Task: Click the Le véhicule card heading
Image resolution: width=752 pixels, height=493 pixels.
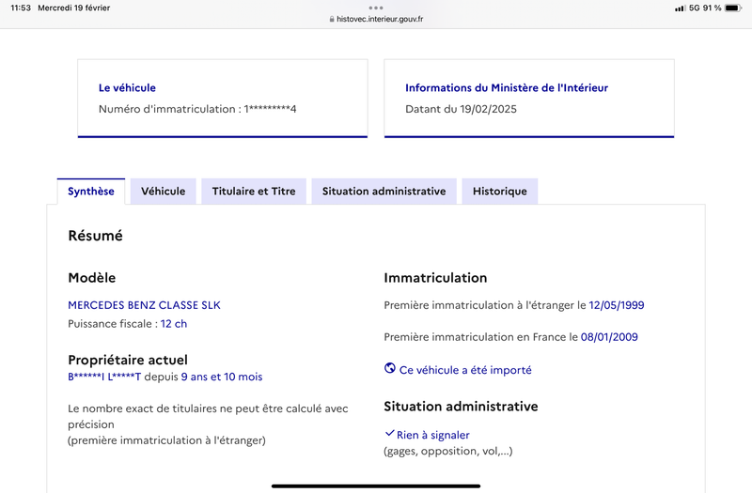Action: point(127,87)
